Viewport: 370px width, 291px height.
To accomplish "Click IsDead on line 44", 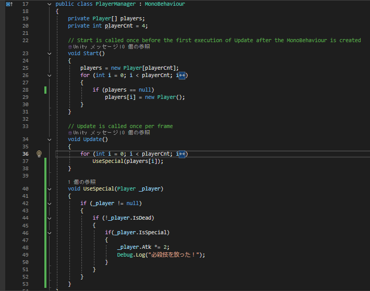I will pos(142,218).
